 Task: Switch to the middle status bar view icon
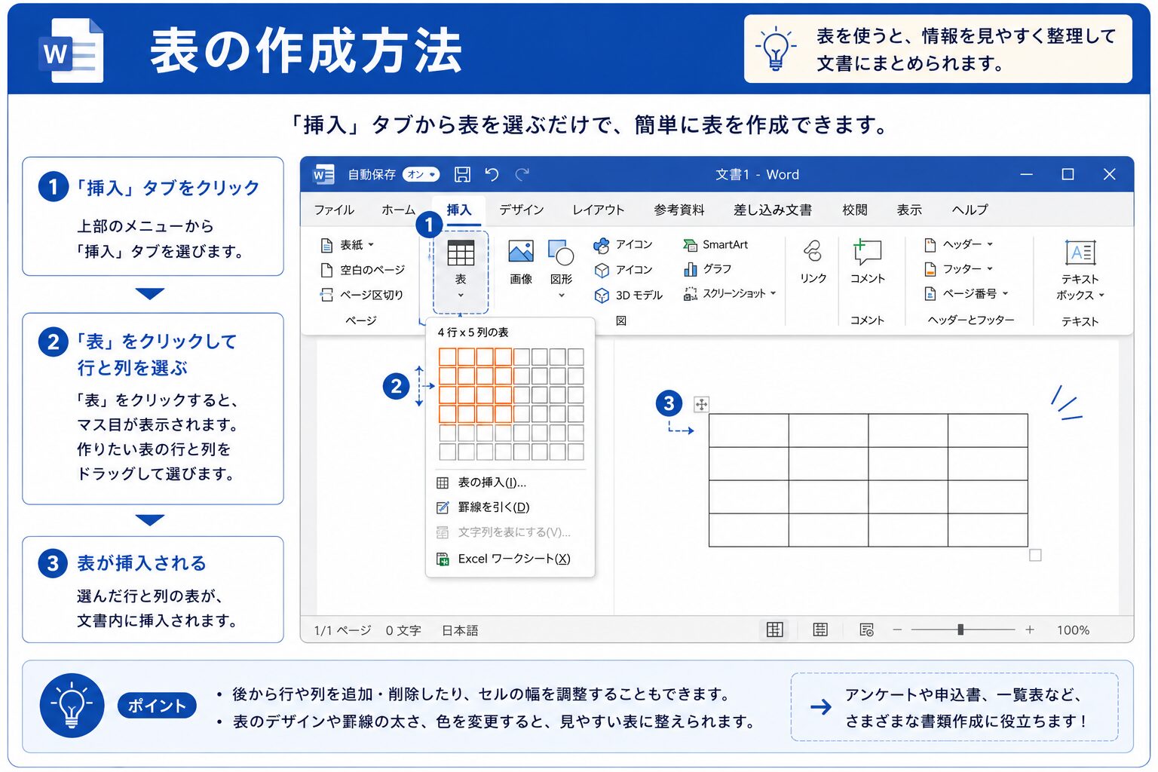[820, 630]
